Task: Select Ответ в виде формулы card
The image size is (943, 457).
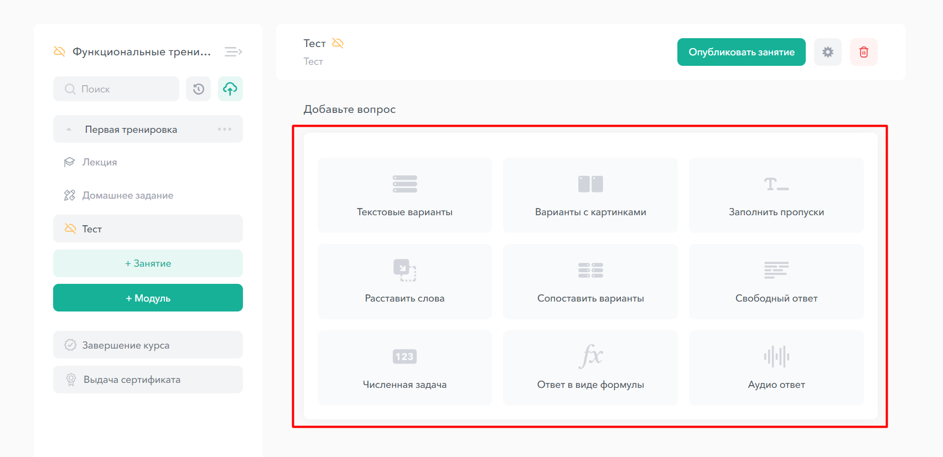Action: tap(590, 368)
